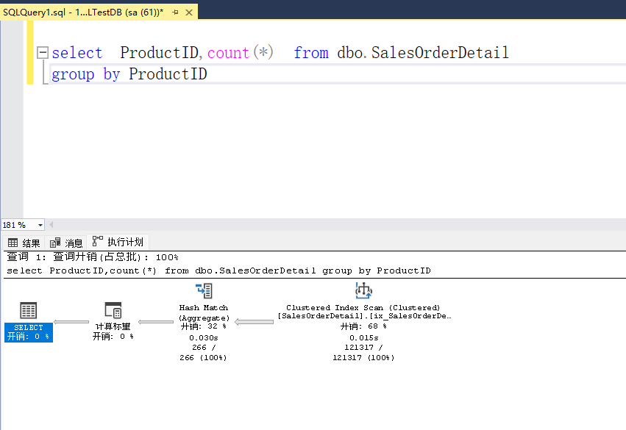Switch to the 结果 results tab

pos(24,243)
